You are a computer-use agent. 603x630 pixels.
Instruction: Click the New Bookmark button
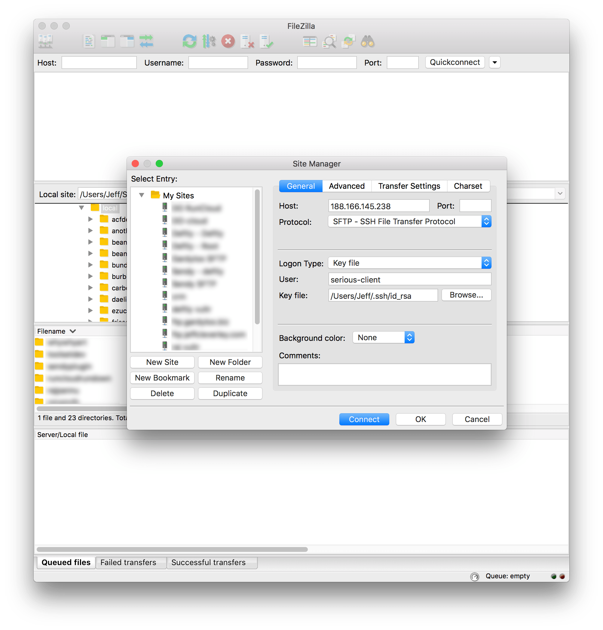tap(162, 378)
